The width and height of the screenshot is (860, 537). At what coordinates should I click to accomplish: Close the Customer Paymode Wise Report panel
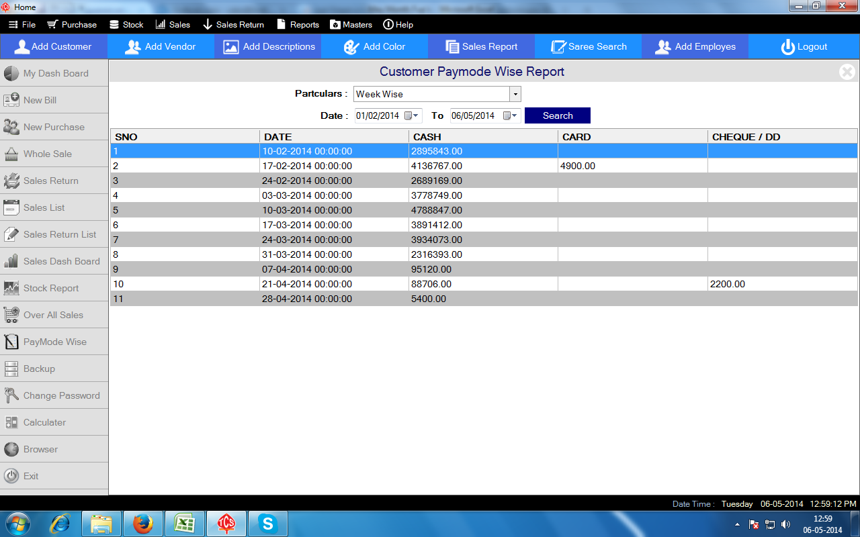847,72
